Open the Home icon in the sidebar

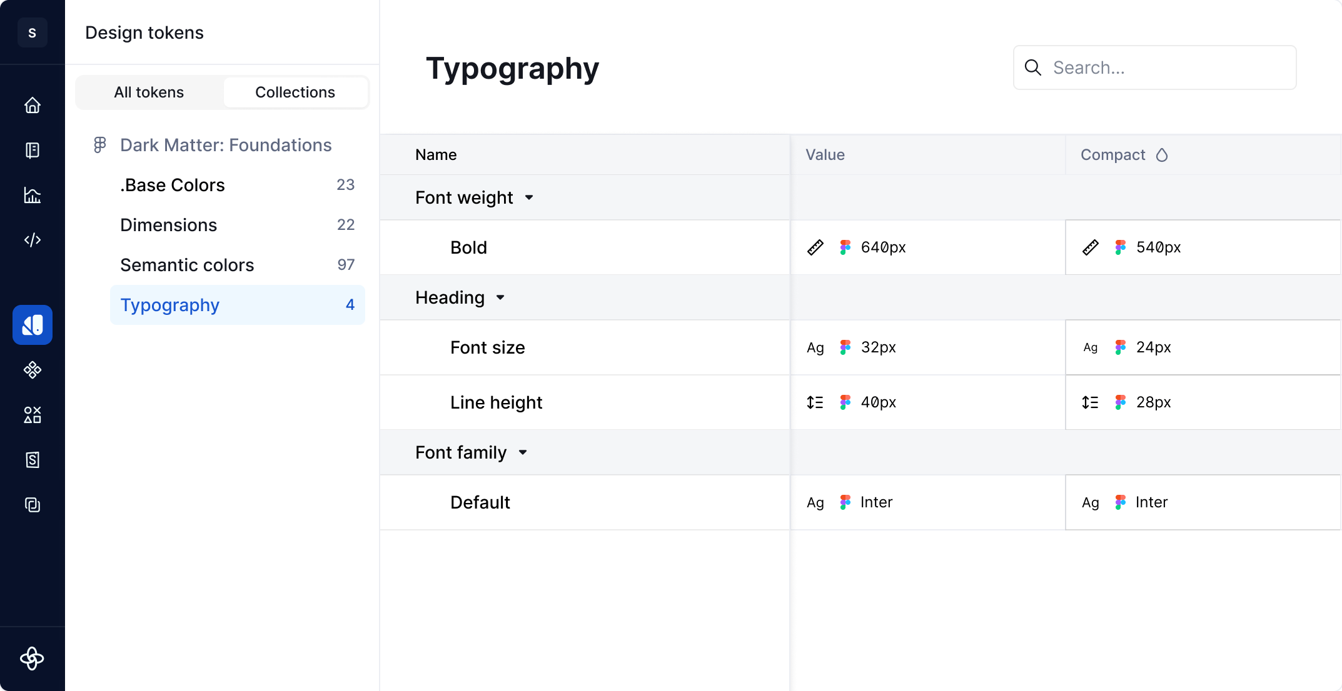pyautogui.click(x=32, y=105)
